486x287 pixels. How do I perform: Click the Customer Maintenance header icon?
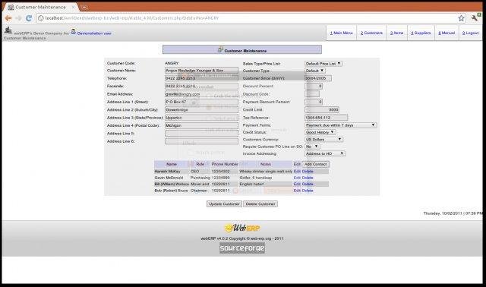(x=220, y=49)
